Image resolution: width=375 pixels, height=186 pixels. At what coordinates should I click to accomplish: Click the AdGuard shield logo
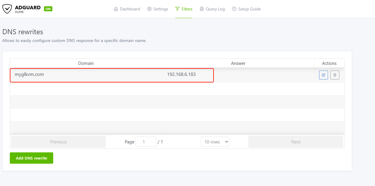[7, 9]
